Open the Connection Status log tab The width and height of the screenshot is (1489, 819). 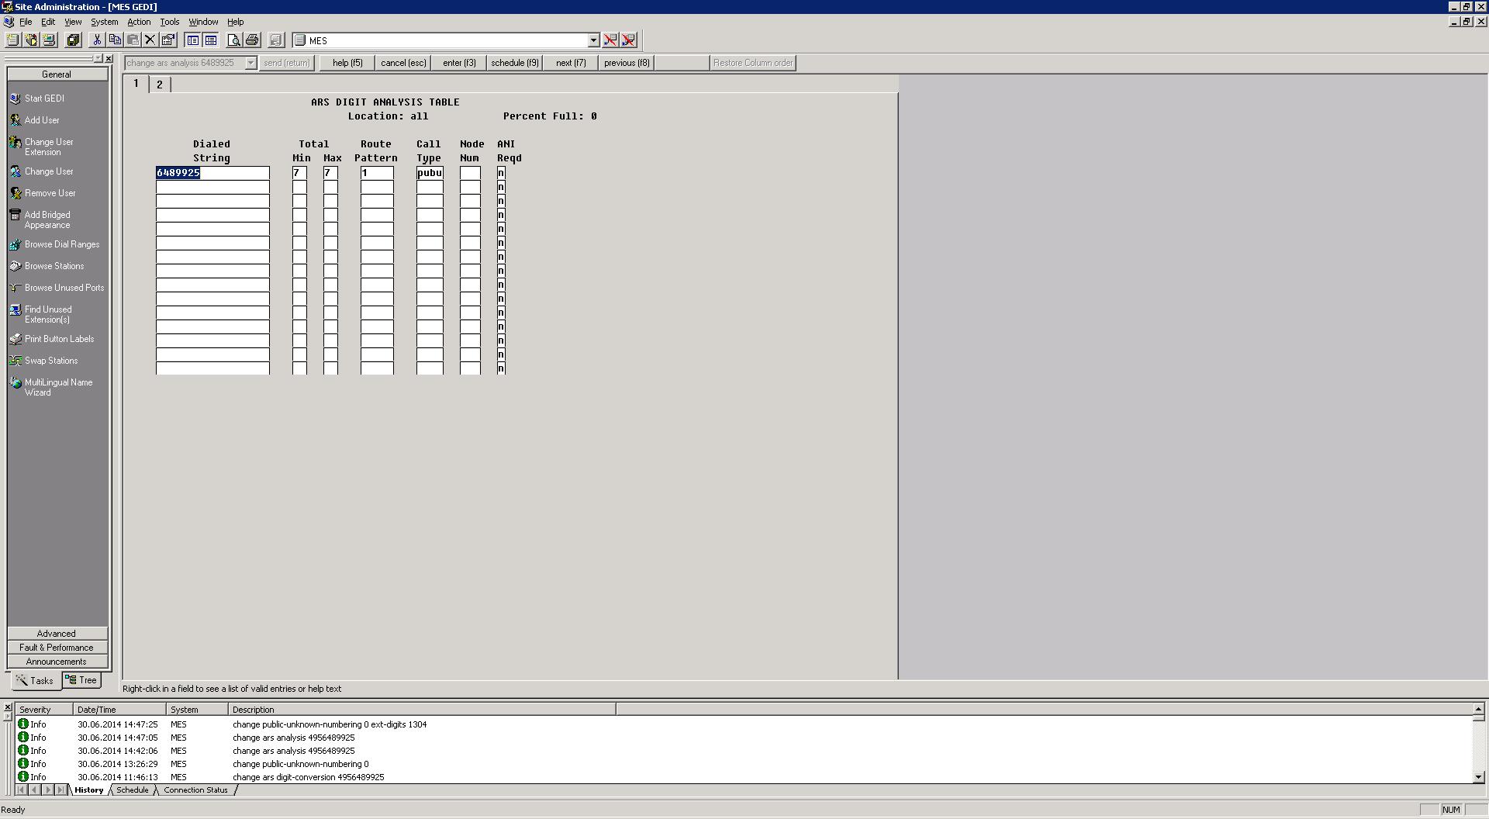coord(195,790)
